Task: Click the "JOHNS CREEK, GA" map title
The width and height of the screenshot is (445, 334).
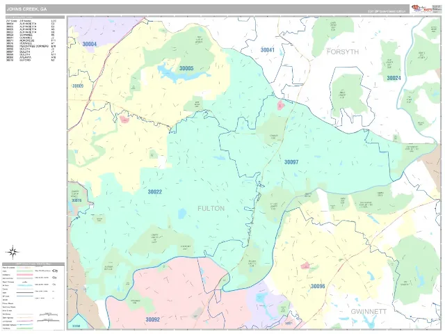Action: (x=26, y=9)
